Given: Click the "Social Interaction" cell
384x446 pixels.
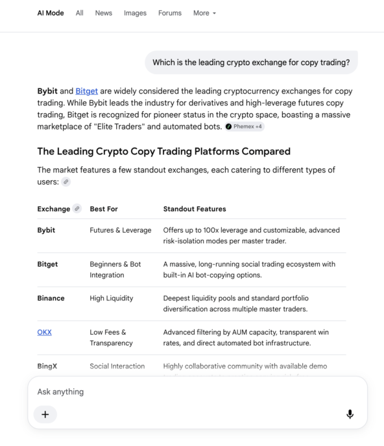Looking at the screenshot, I should [x=117, y=366].
